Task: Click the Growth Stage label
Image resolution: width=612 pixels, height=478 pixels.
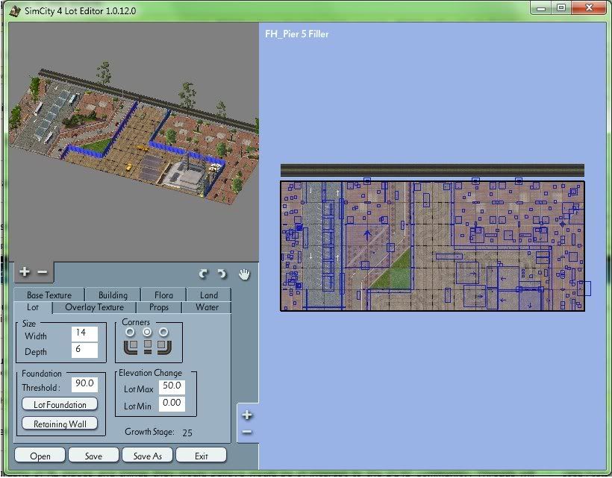Action: click(149, 432)
